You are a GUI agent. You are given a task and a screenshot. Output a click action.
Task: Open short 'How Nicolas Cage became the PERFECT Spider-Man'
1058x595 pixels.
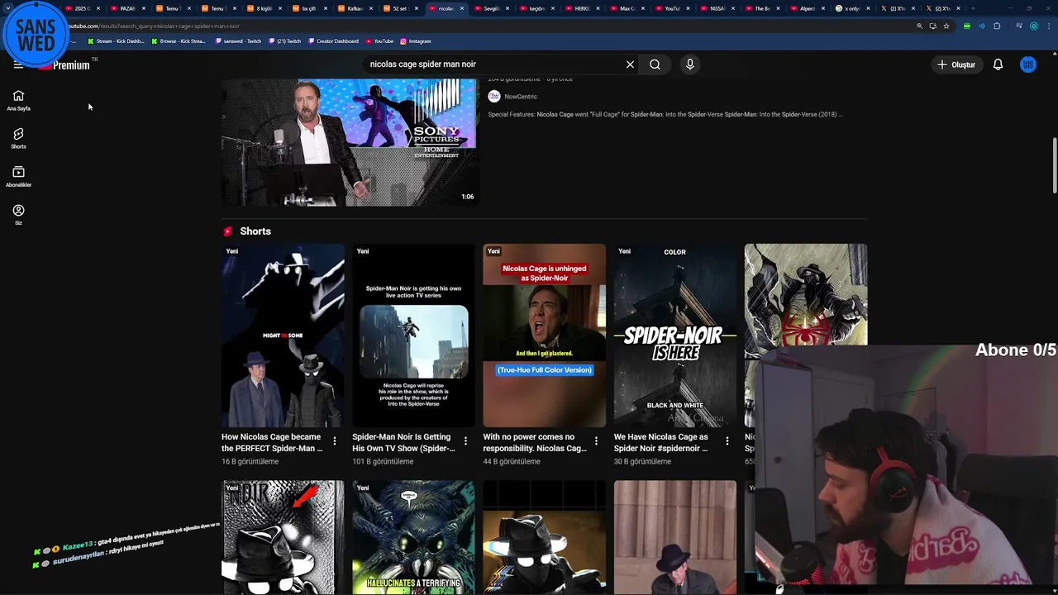[x=283, y=335]
